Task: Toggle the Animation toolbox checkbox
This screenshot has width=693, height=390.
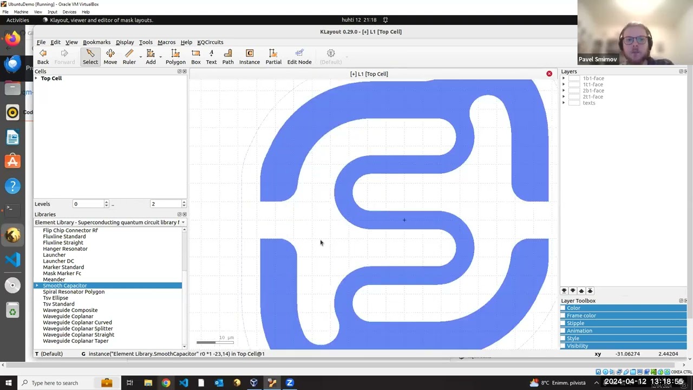Action: click(563, 331)
